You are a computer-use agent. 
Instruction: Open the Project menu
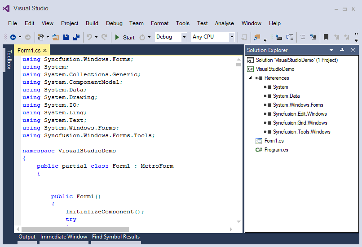70,23
